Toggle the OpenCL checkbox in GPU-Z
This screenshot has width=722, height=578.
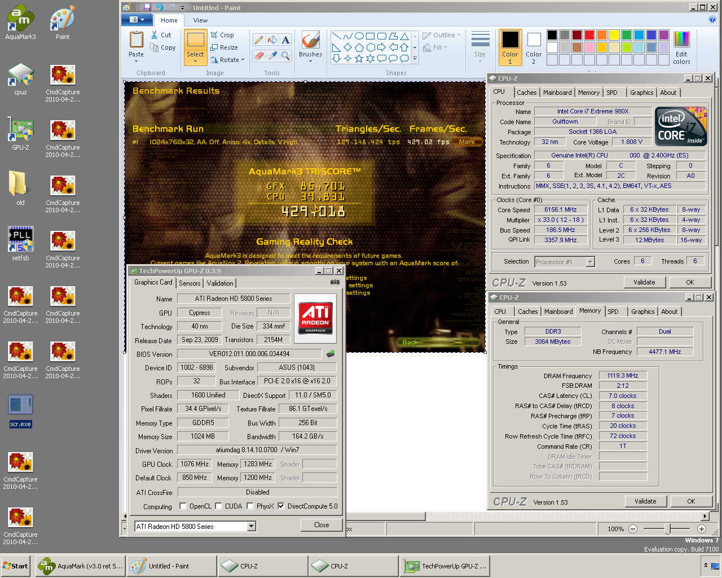[183, 506]
